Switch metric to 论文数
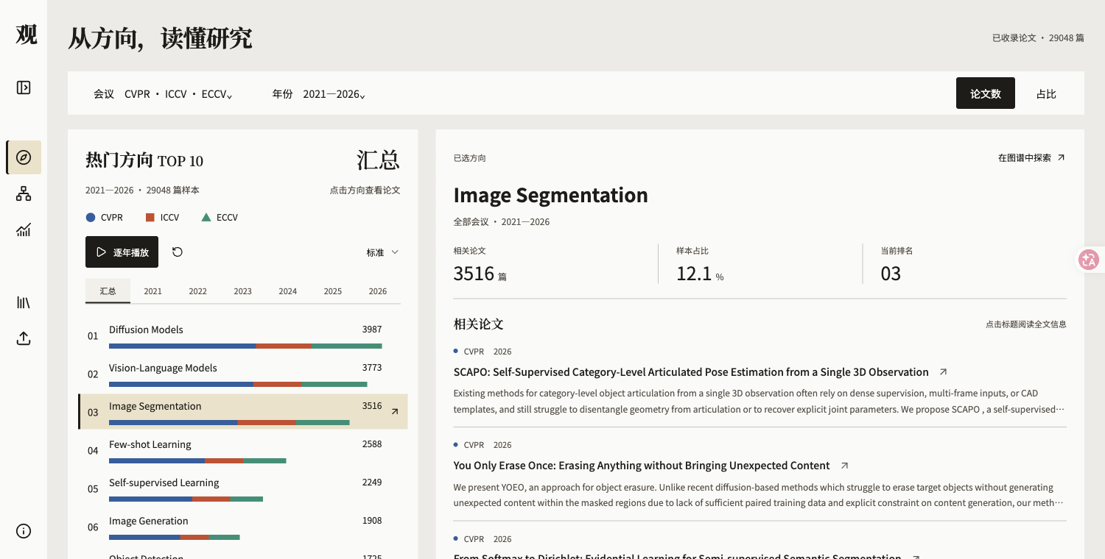 986,93
